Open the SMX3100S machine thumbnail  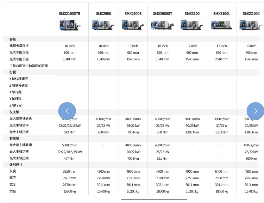(x=251, y=25)
